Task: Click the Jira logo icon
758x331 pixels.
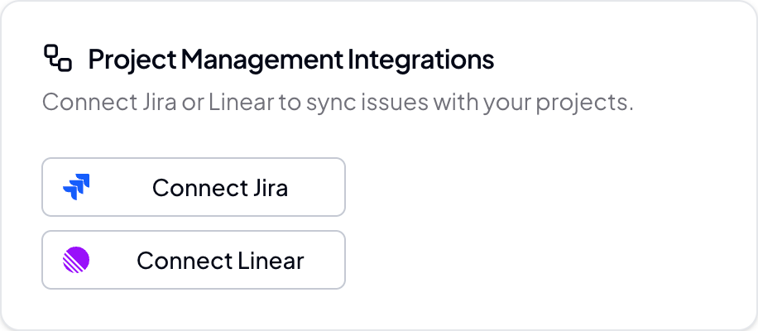Action: tap(77, 187)
